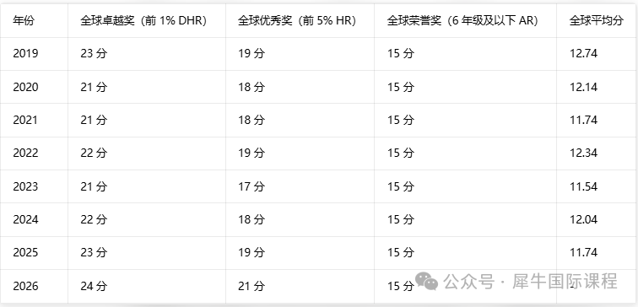Click the 全球平均分 column header

coord(596,21)
